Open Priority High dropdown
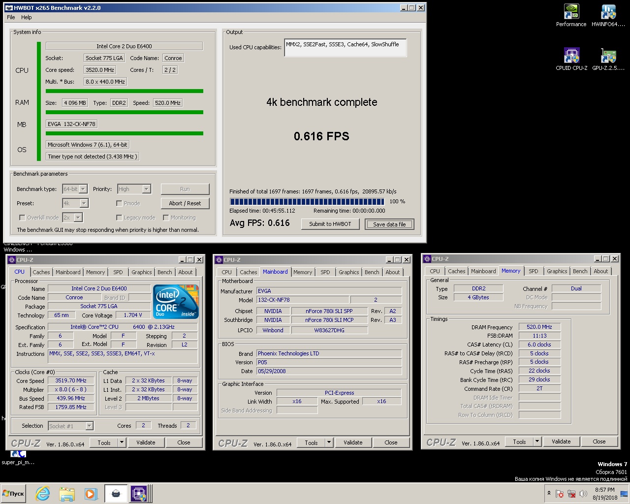Image resolution: width=630 pixels, height=504 pixels. click(x=134, y=189)
